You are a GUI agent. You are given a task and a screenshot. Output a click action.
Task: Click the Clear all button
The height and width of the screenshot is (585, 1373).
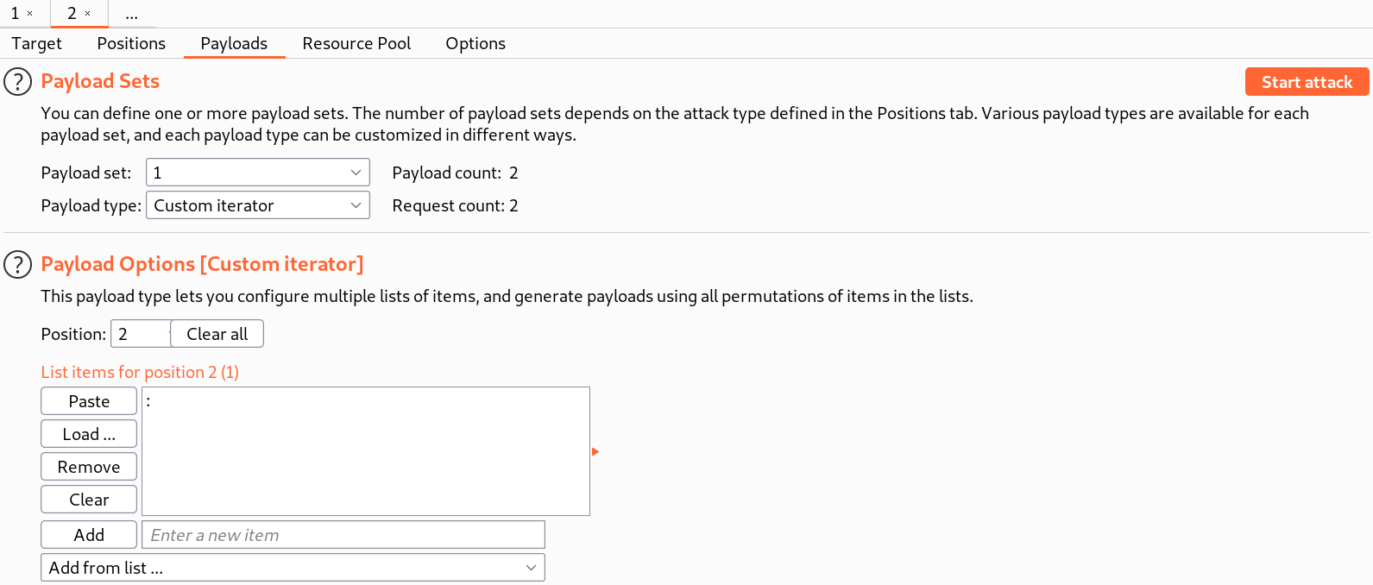click(x=217, y=334)
